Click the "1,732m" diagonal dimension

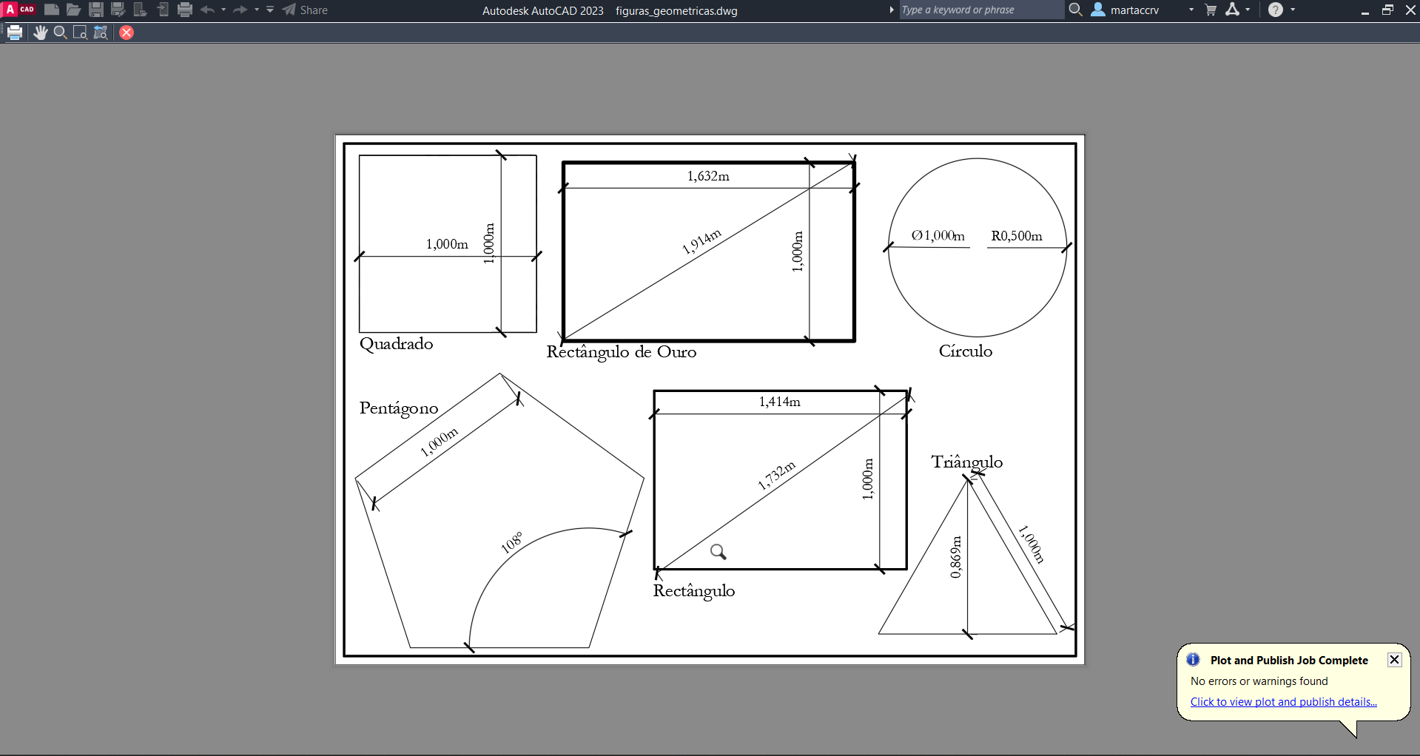click(777, 476)
